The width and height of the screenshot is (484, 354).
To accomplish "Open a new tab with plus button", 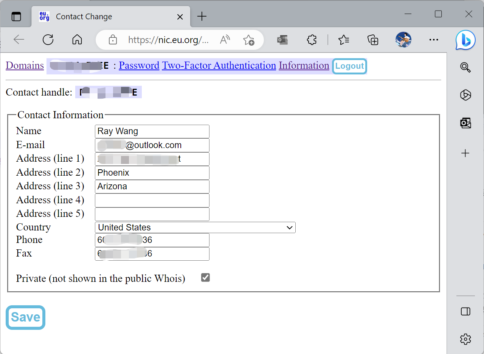I will (x=202, y=16).
